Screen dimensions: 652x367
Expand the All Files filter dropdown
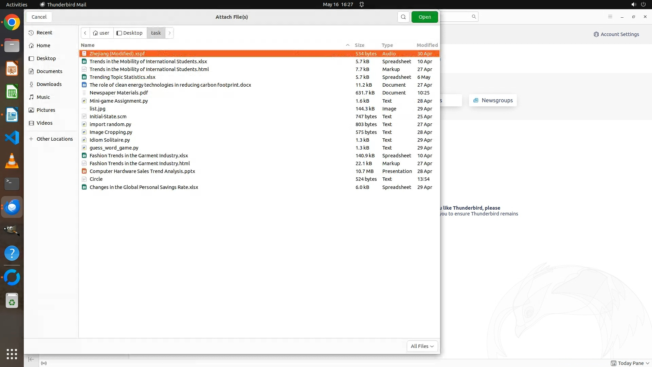(x=422, y=346)
